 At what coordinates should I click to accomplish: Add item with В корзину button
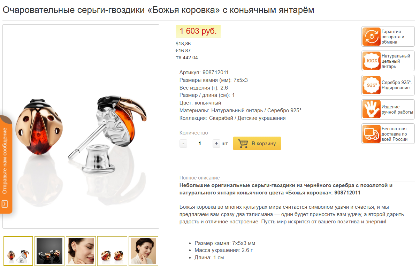tap(257, 144)
